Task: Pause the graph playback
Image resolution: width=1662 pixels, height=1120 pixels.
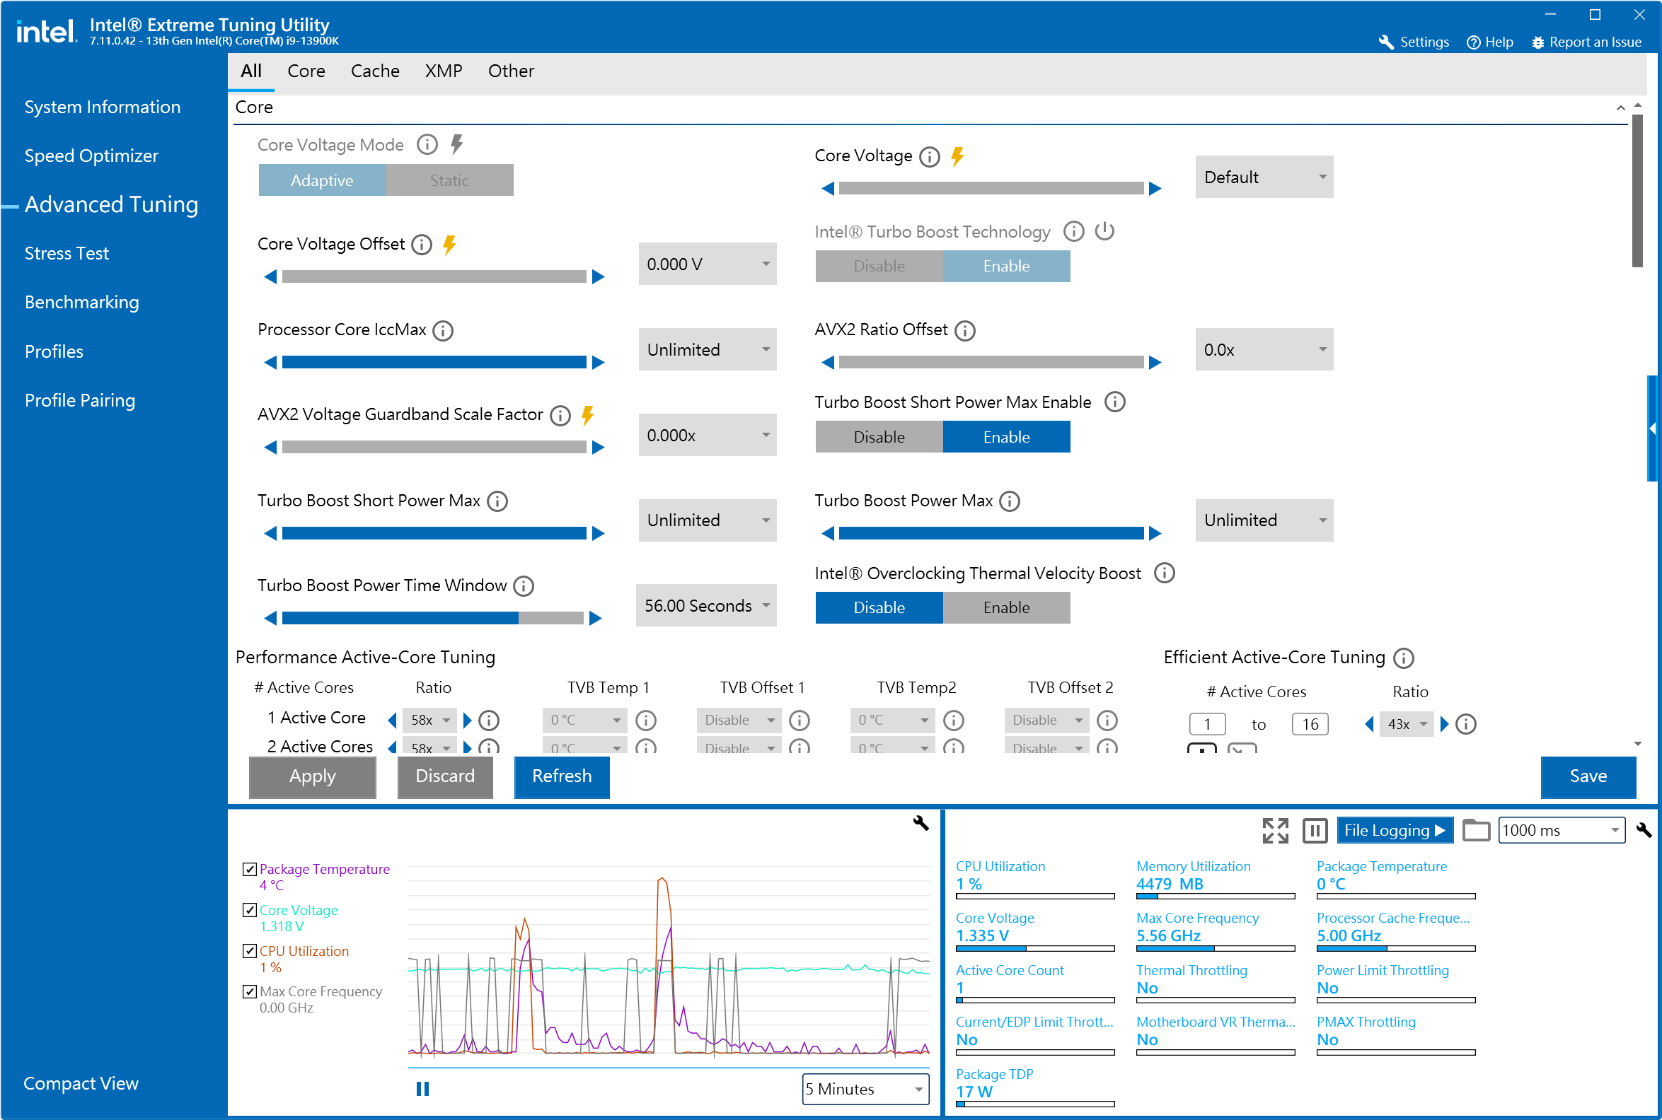Action: point(422,1089)
